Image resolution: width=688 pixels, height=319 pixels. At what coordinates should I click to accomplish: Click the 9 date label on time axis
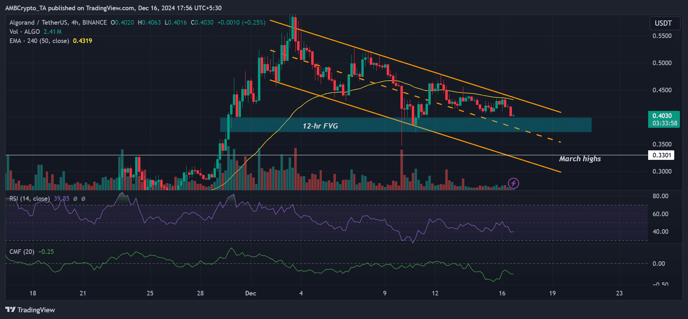coord(385,293)
